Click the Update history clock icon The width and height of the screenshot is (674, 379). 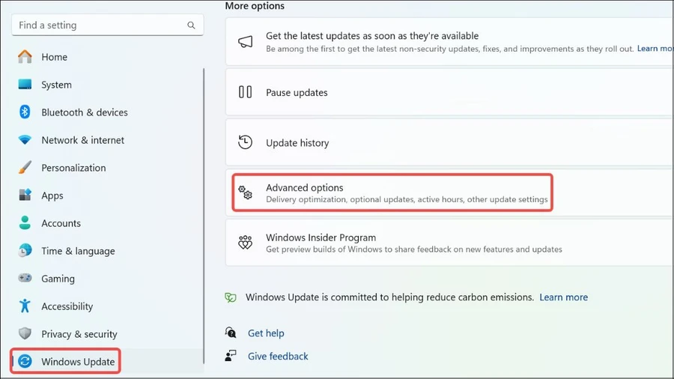[x=246, y=142]
